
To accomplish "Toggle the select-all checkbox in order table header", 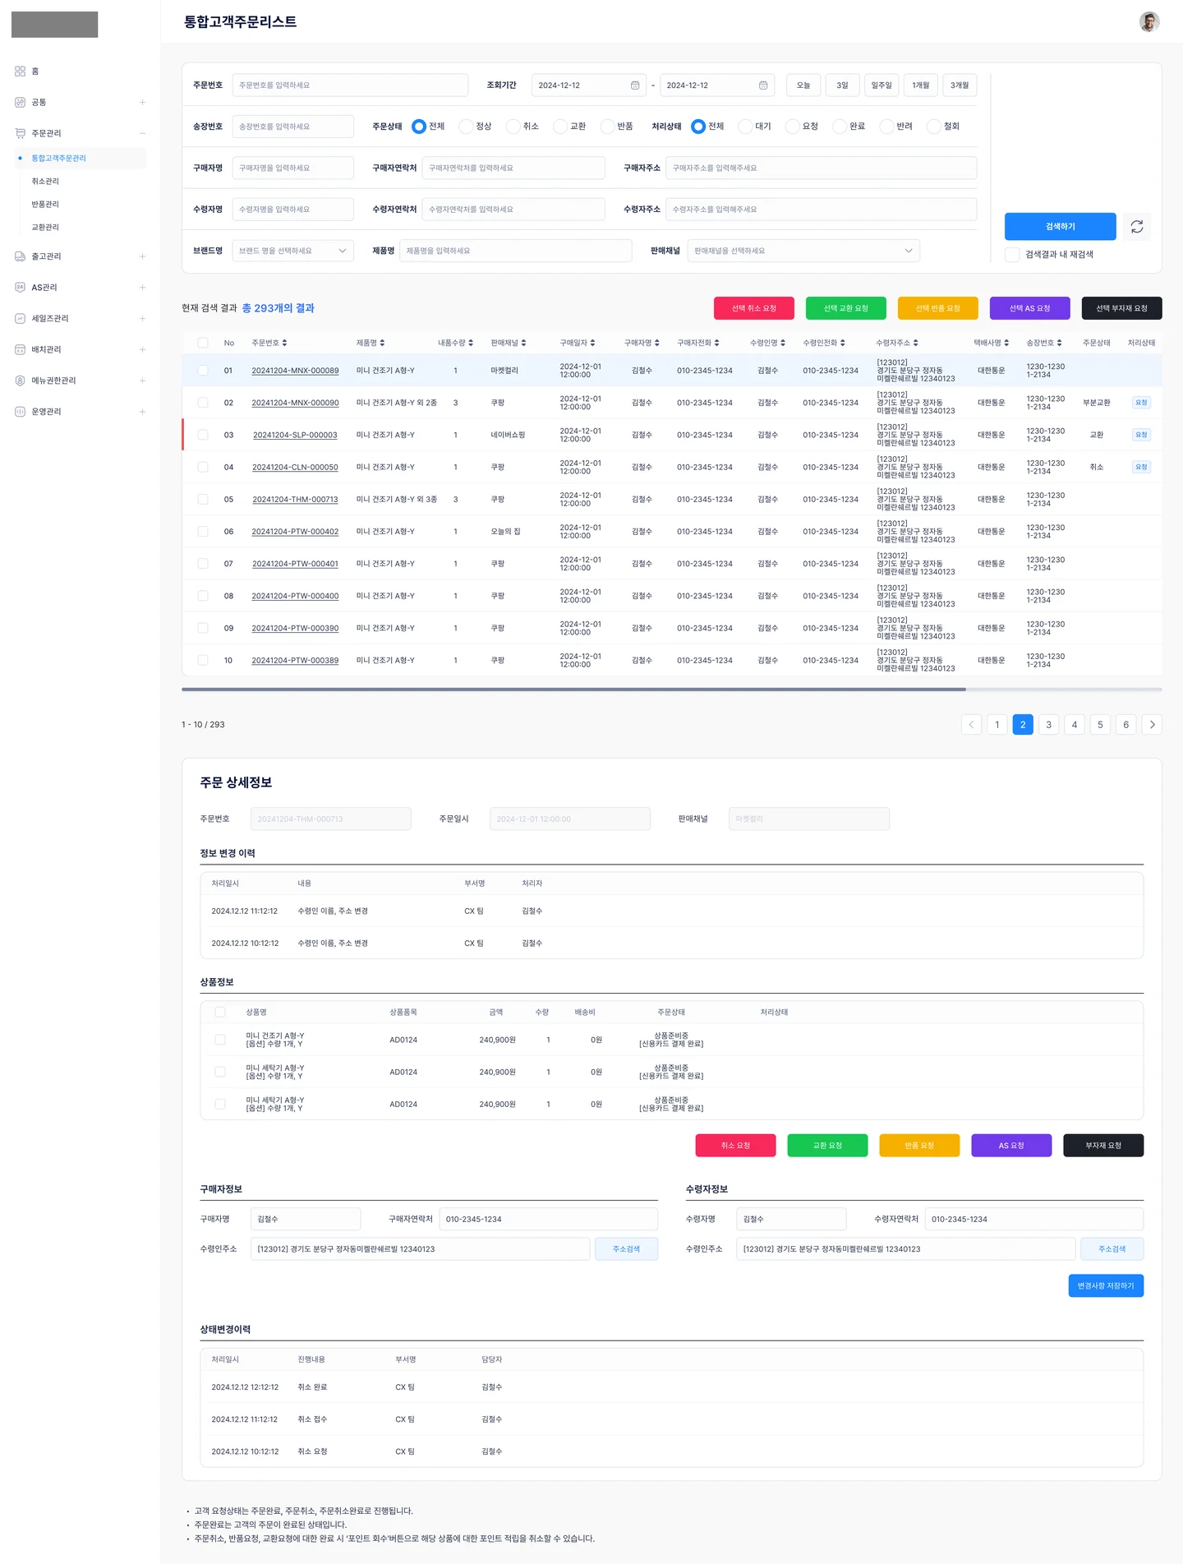I will point(203,343).
